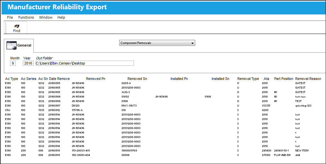Sort by Ac Type column header
Screen dimensions: 326x164
pos(12,79)
